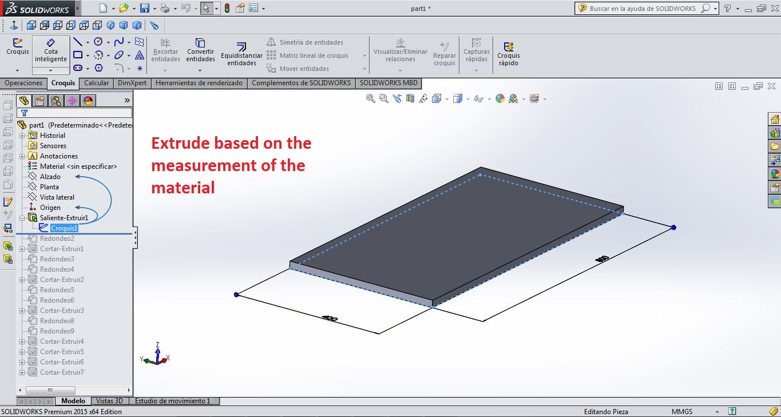The width and height of the screenshot is (781, 417).
Task: Open DisplayManager tab in feature panel
Action: tap(88, 101)
